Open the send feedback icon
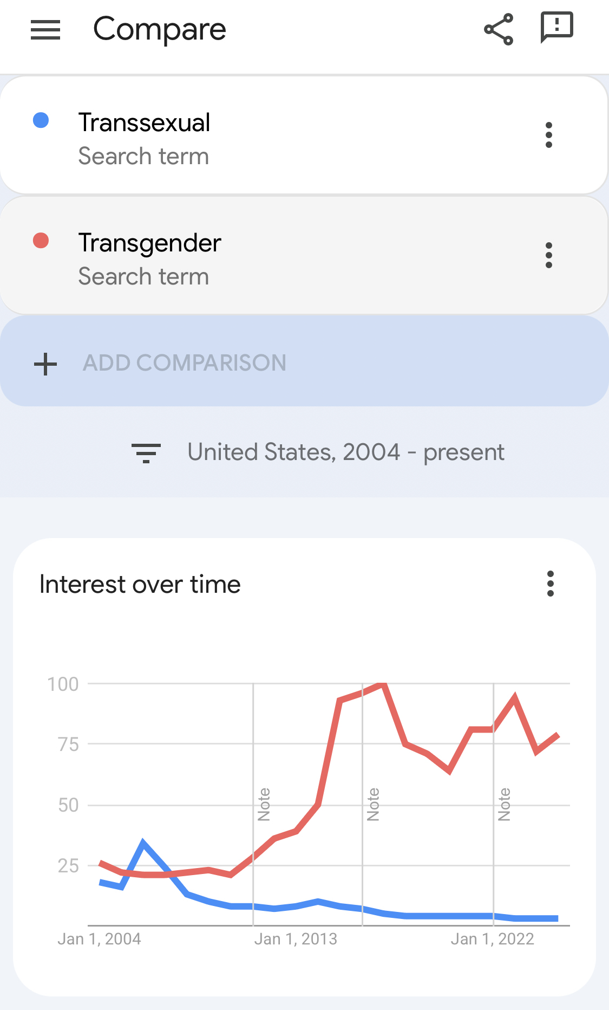This screenshot has height=1010, width=609. (x=556, y=27)
